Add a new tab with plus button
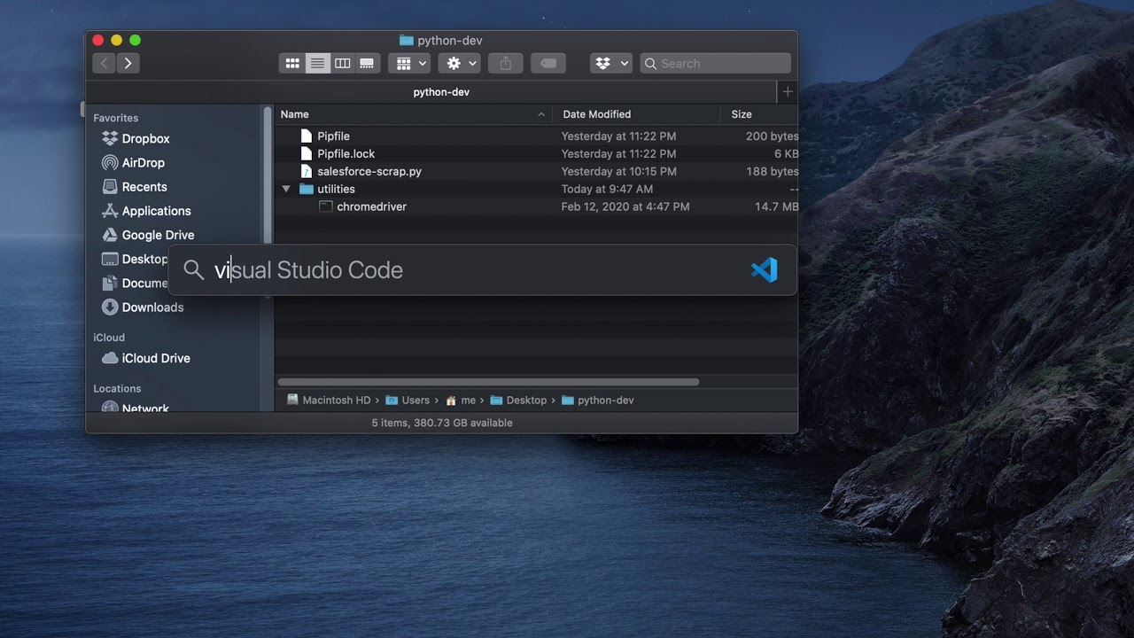Image resolution: width=1134 pixels, height=638 pixels. click(787, 91)
